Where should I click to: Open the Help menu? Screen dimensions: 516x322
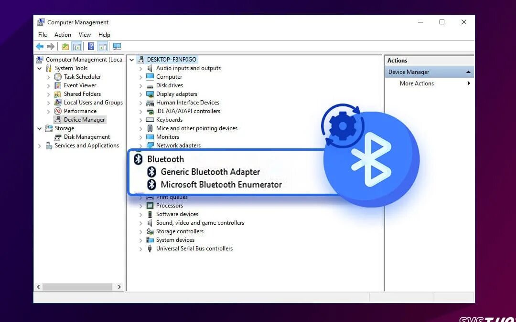coord(104,35)
